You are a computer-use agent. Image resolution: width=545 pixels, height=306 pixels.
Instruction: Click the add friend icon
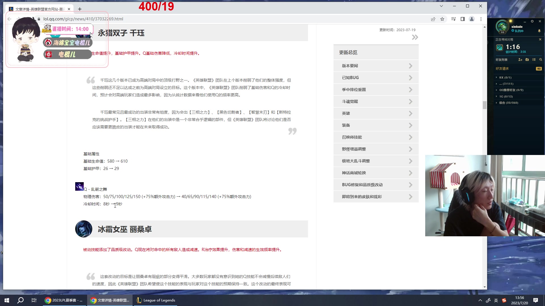coord(520,59)
